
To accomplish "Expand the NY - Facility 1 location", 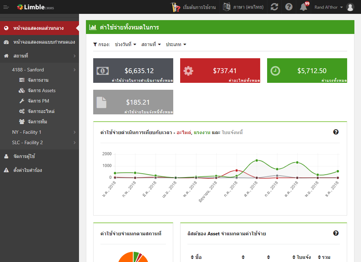I will coord(74,132).
